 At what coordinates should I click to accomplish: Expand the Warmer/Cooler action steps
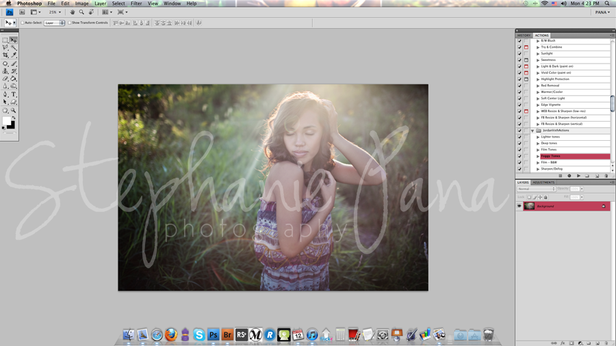click(538, 92)
